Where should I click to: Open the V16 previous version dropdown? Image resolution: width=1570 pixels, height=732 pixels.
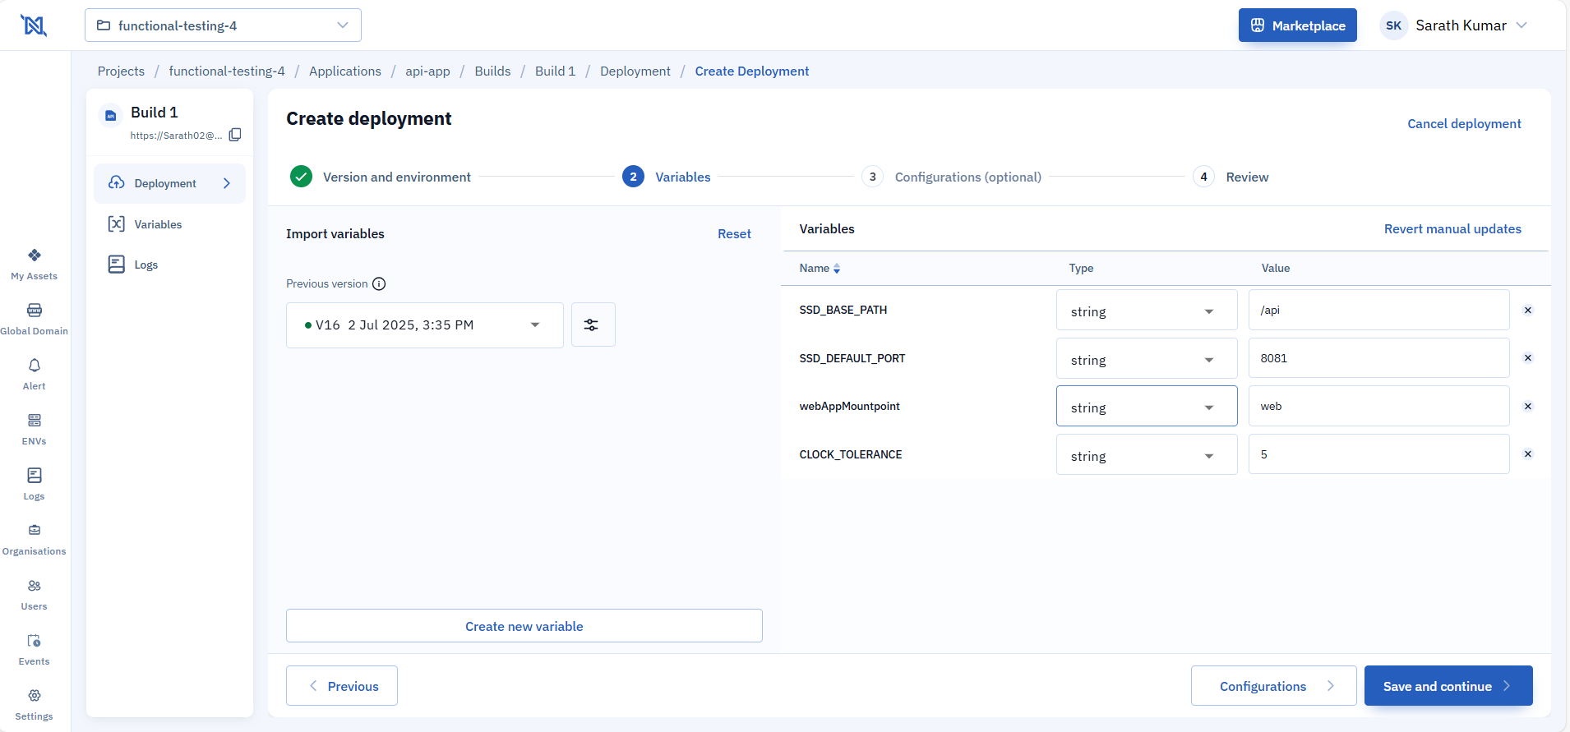[x=424, y=325]
